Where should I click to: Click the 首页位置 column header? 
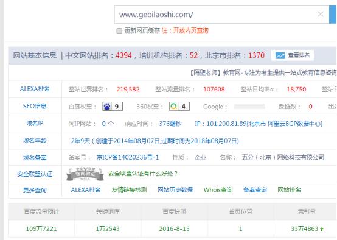[x=240, y=211]
